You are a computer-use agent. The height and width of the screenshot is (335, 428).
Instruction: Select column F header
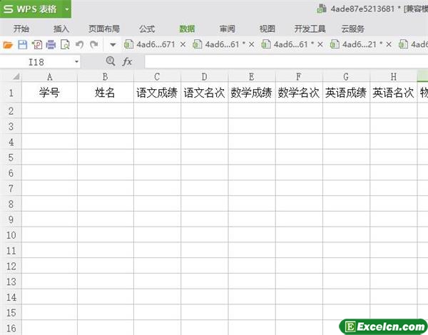click(299, 77)
